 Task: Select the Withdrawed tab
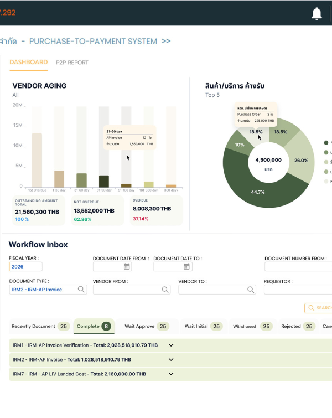click(253, 326)
